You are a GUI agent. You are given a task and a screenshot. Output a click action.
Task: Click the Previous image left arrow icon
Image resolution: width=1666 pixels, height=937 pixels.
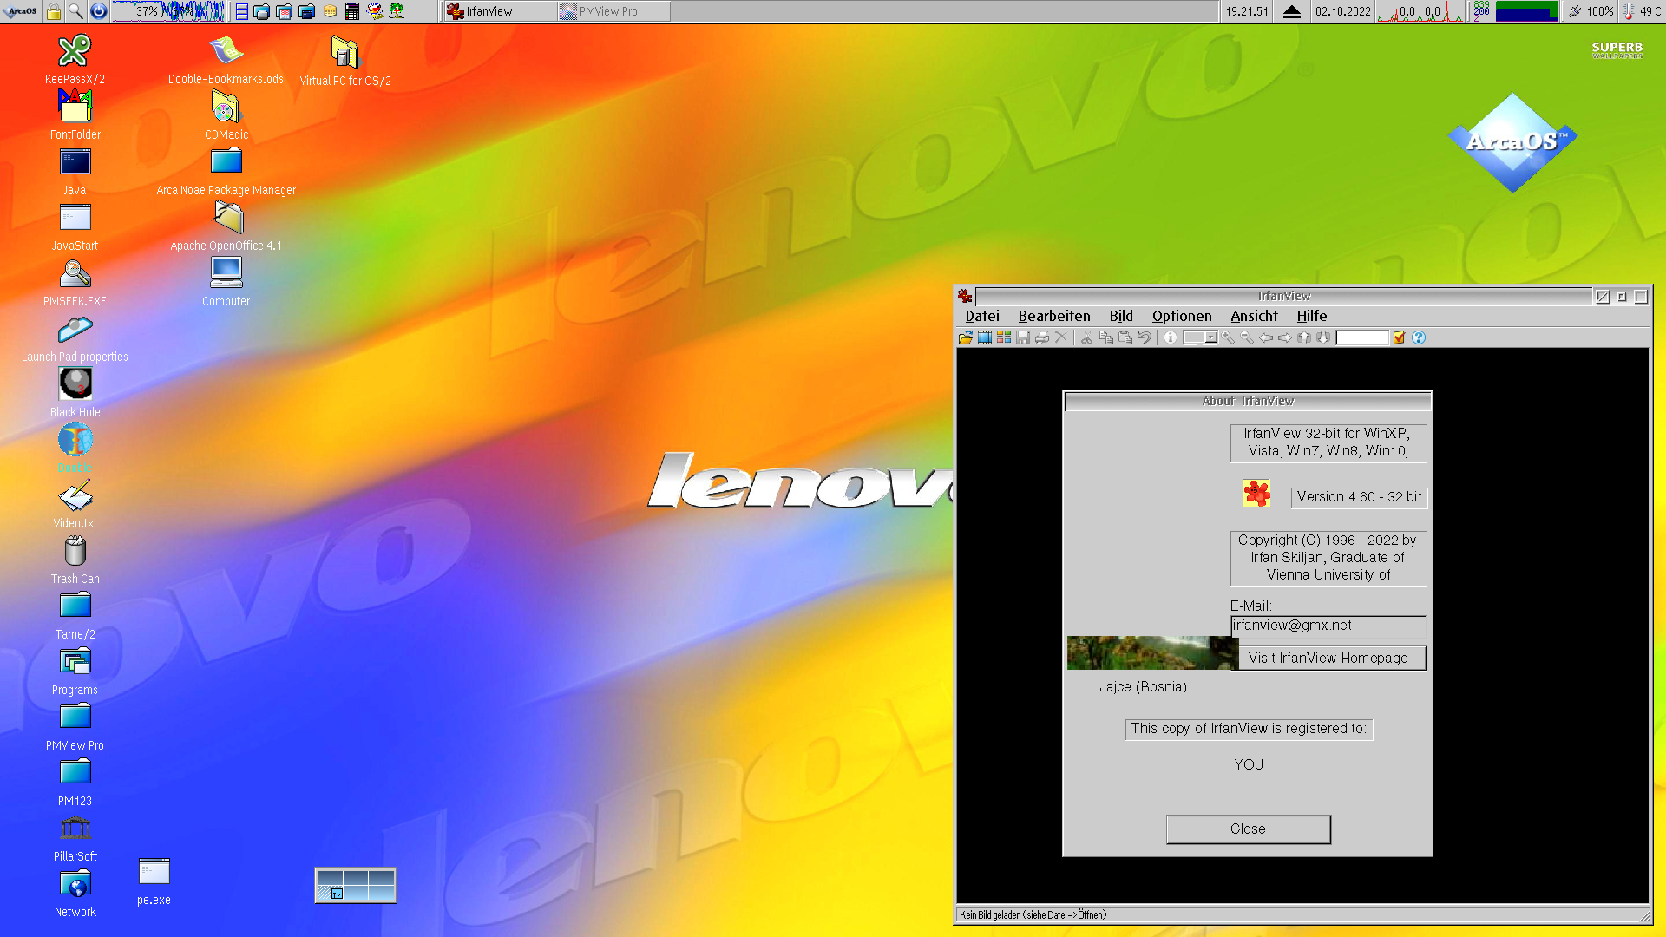point(1266,338)
